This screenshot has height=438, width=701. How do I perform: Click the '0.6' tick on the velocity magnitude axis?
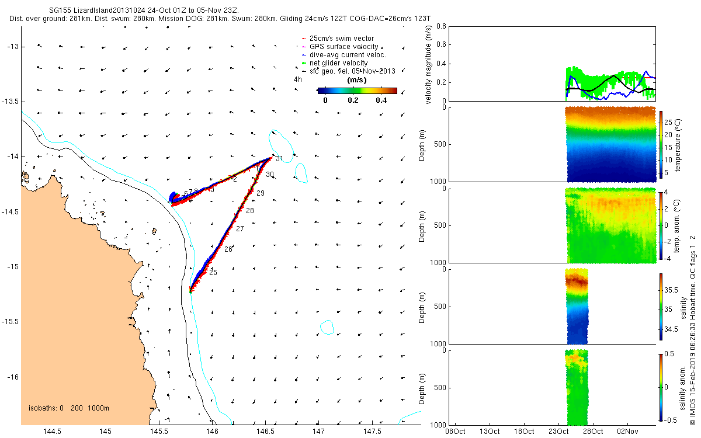pyautogui.click(x=441, y=45)
